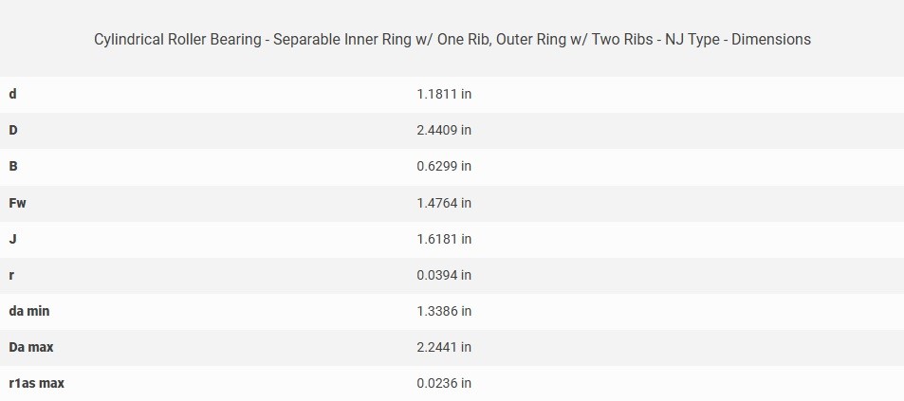This screenshot has width=904, height=401.
Task: Click the 2.2441 in value
Action: pos(443,347)
